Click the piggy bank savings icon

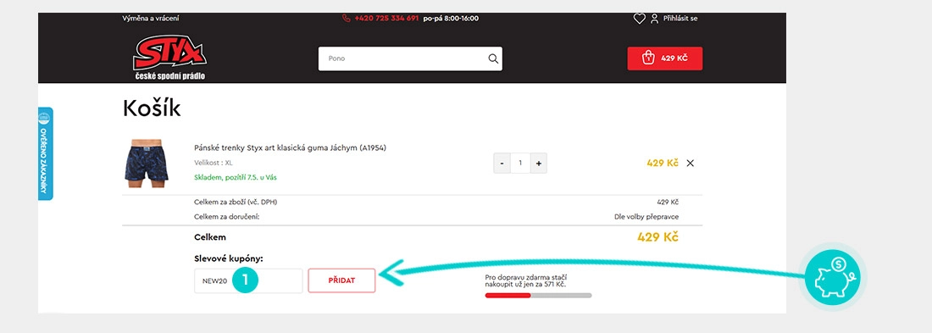(x=833, y=276)
